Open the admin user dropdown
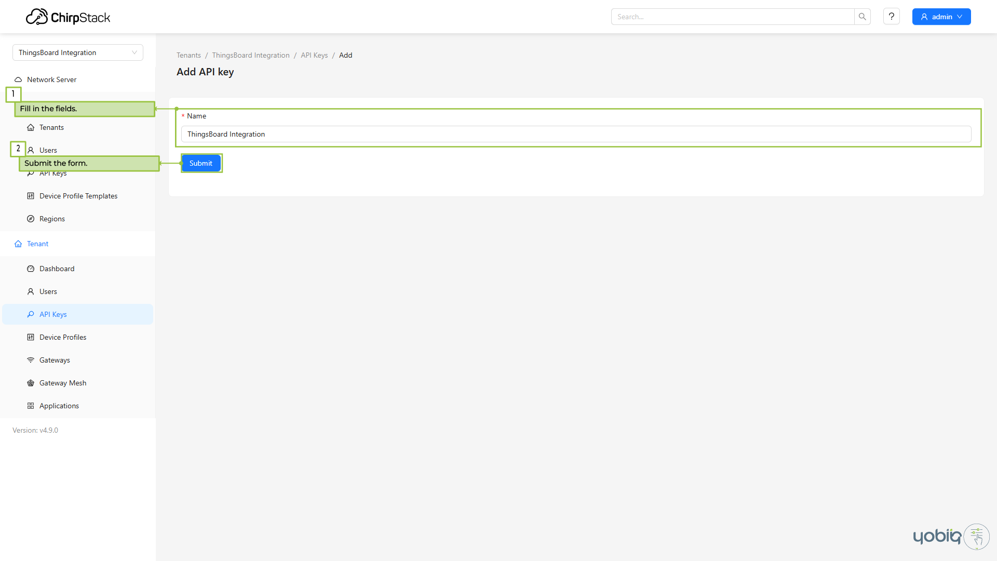Viewport: 997px width, 561px height. click(x=941, y=17)
